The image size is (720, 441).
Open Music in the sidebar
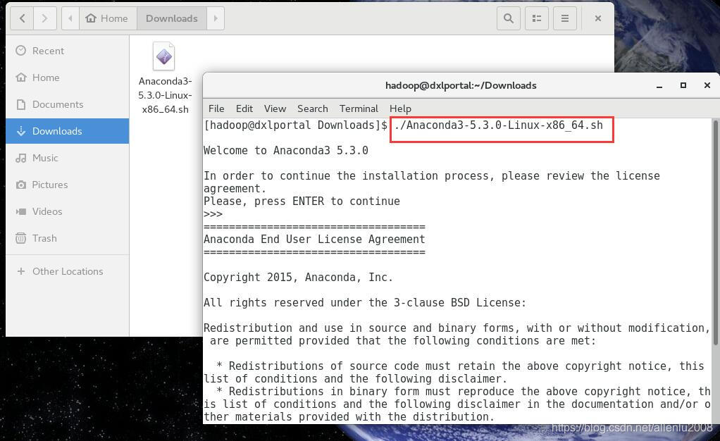tap(68, 158)
